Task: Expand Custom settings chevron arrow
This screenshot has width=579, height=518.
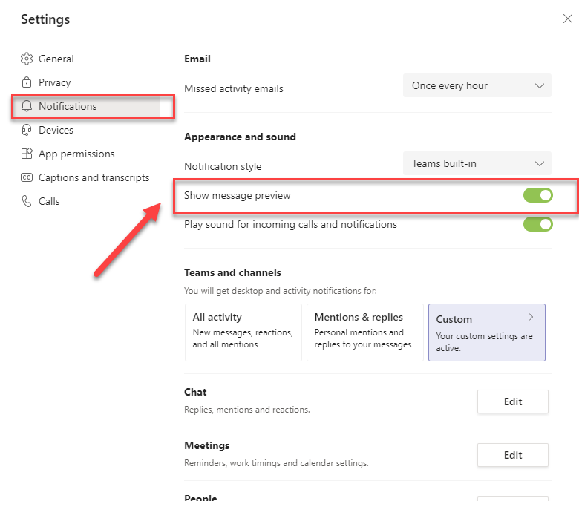Action: click(531, 317)
